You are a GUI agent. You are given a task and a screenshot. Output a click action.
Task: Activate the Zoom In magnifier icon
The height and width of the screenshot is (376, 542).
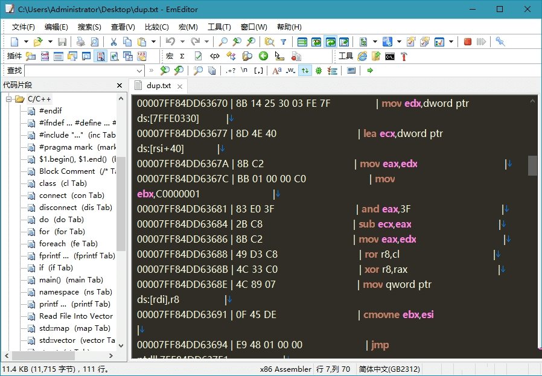pyautogui.click(x=237, y=42)
